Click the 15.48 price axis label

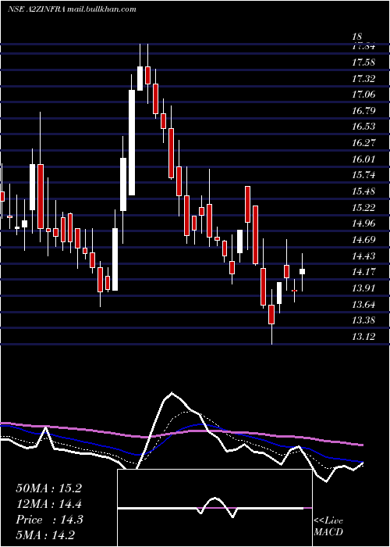click(x=363, y=191)
